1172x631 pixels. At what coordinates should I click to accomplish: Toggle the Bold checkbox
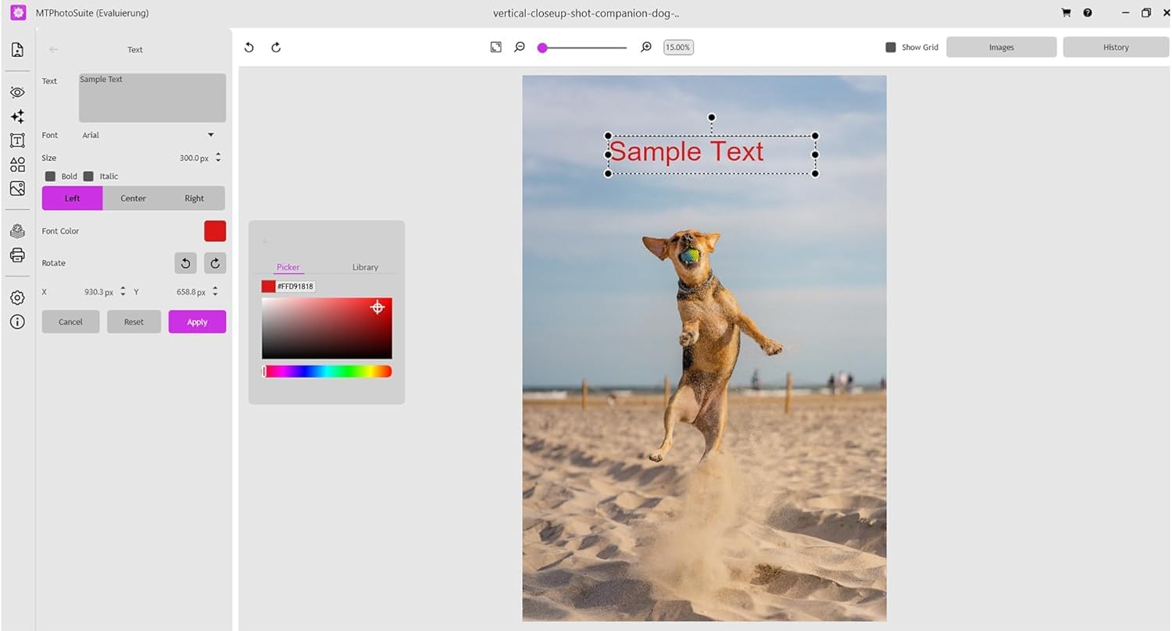[50, 176]
